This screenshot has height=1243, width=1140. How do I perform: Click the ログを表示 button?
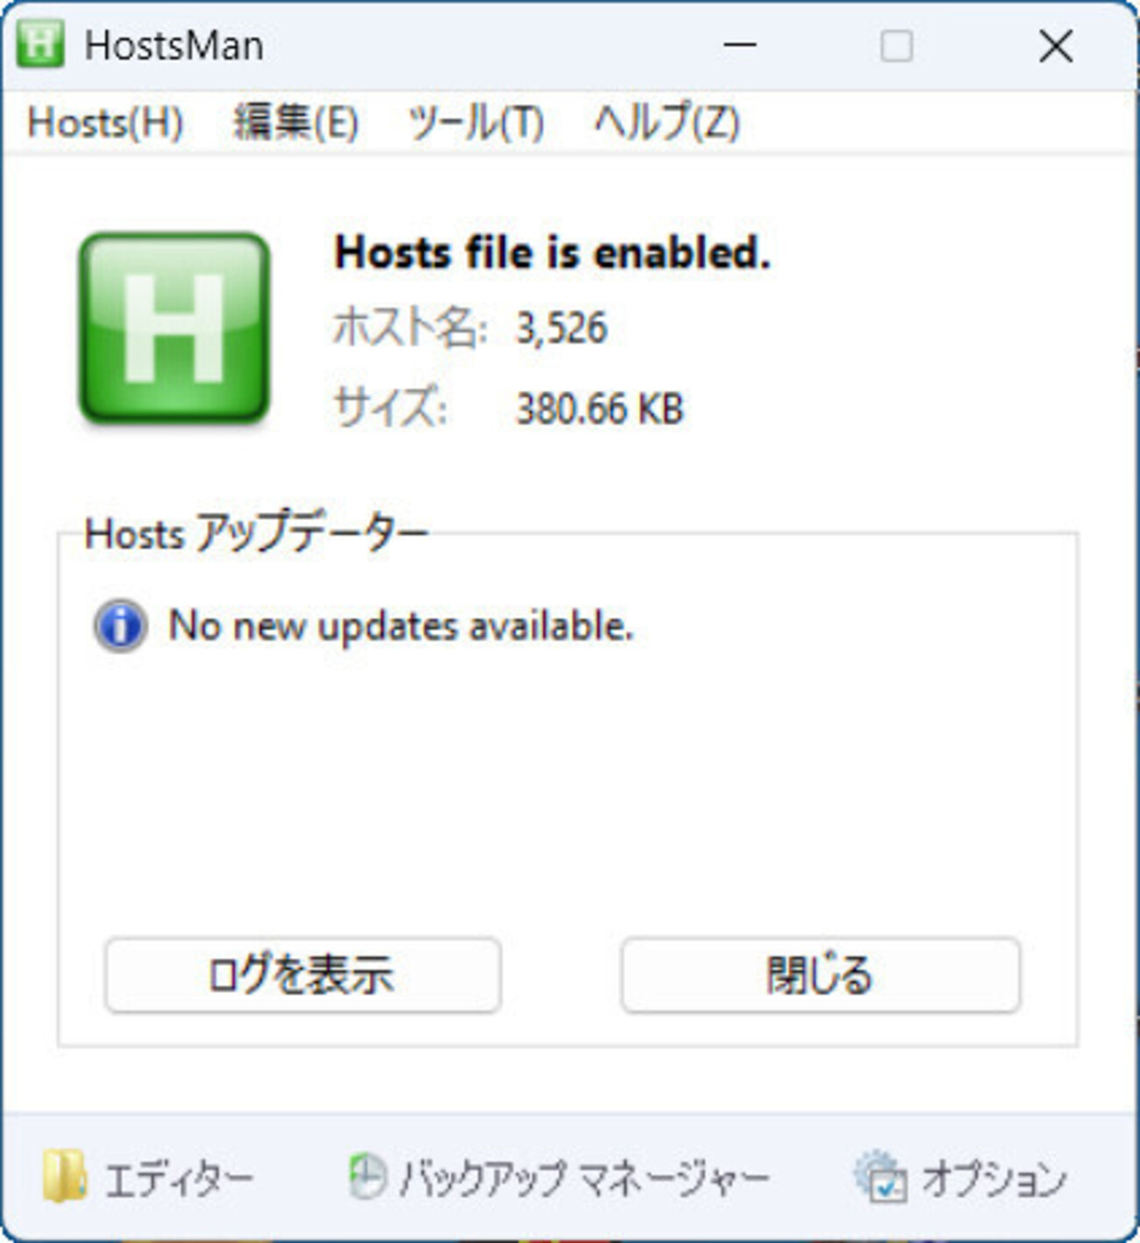point(303,975)
